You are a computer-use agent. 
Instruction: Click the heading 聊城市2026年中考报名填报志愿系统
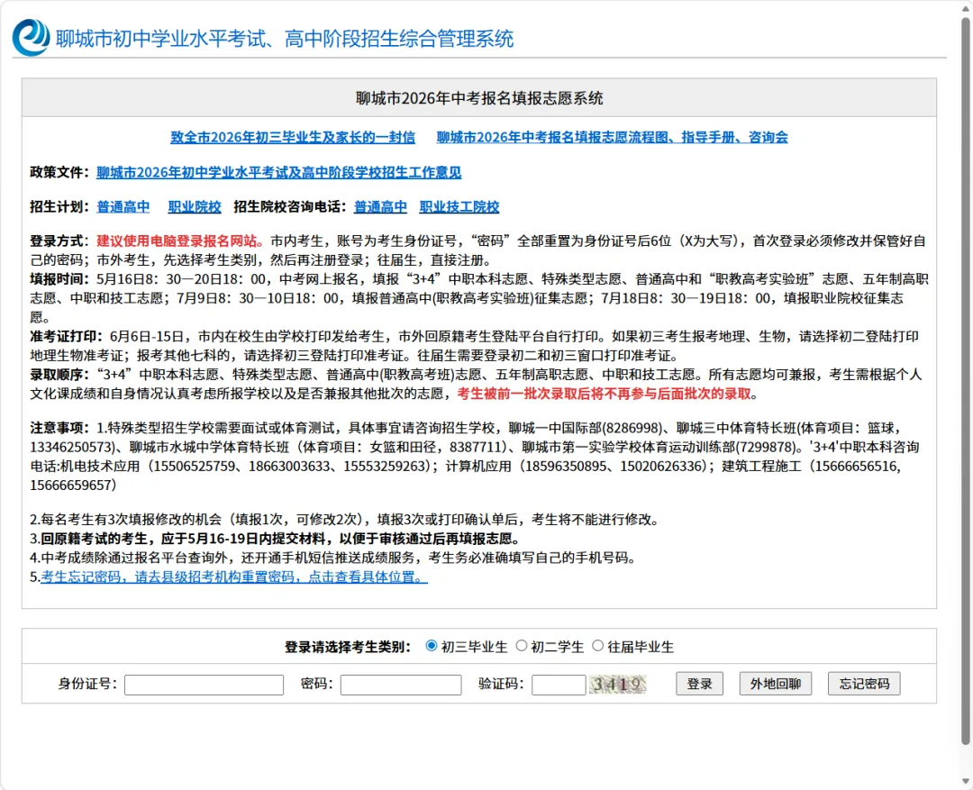[479, 98]
